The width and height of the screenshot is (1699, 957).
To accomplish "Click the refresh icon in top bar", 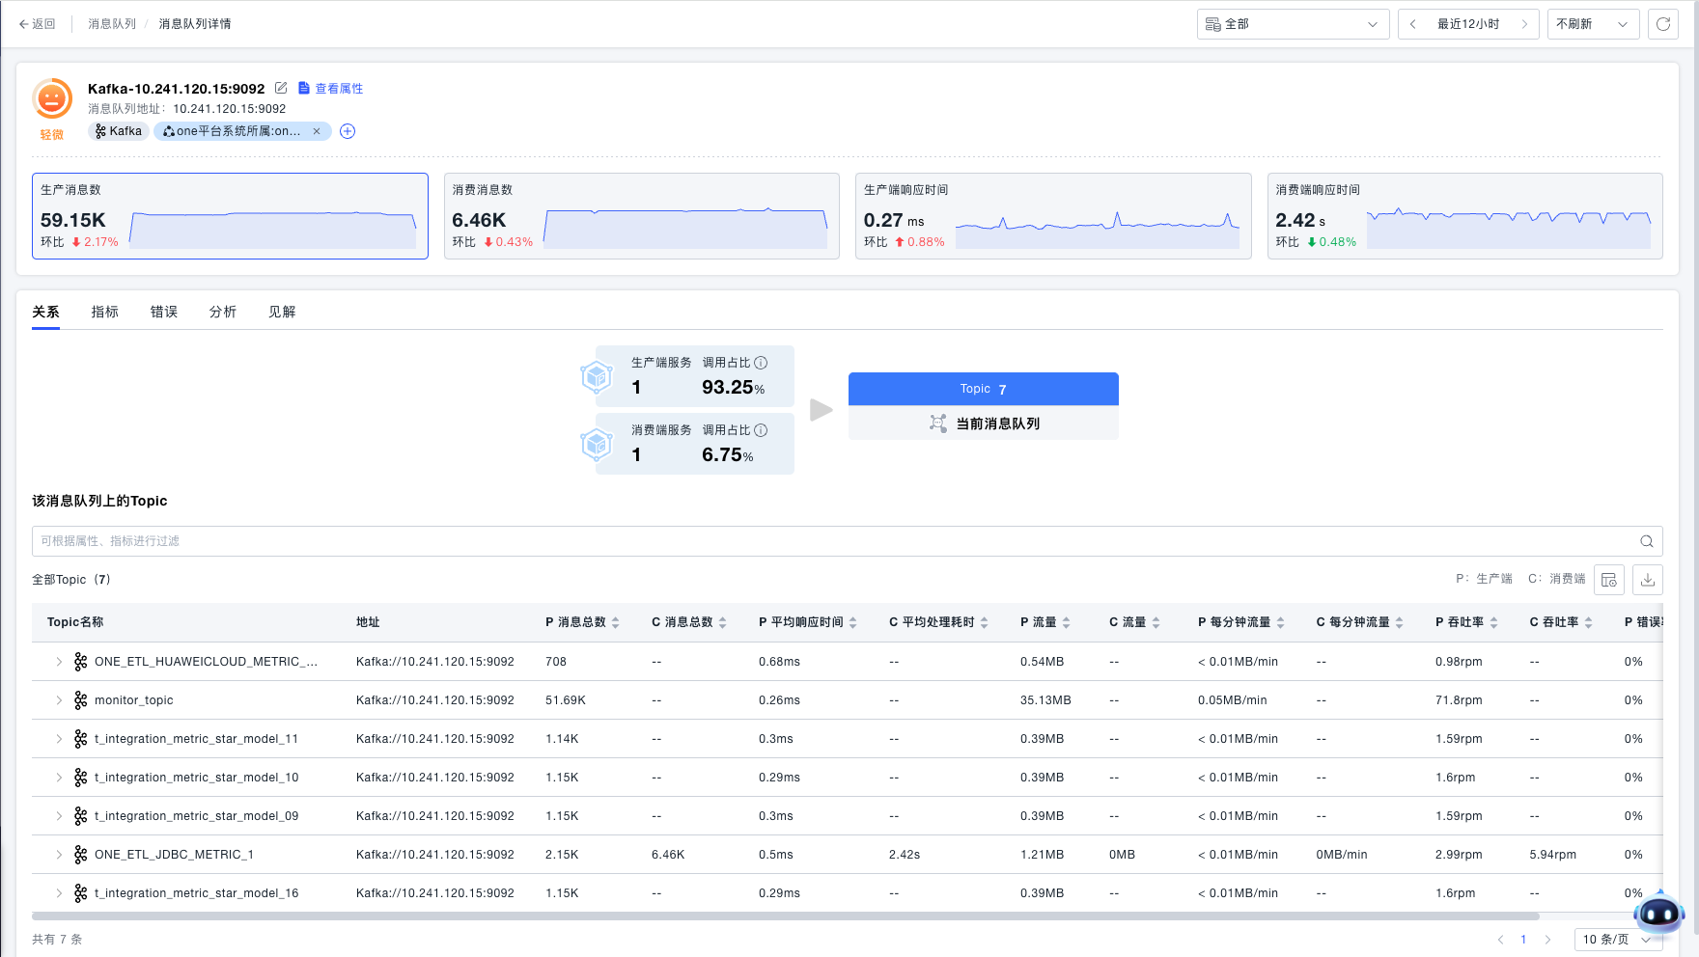I will click(1663, 24).
